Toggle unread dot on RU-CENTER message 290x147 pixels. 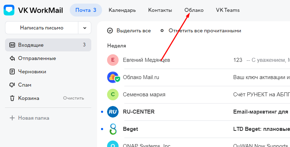(x=102, y=112)
